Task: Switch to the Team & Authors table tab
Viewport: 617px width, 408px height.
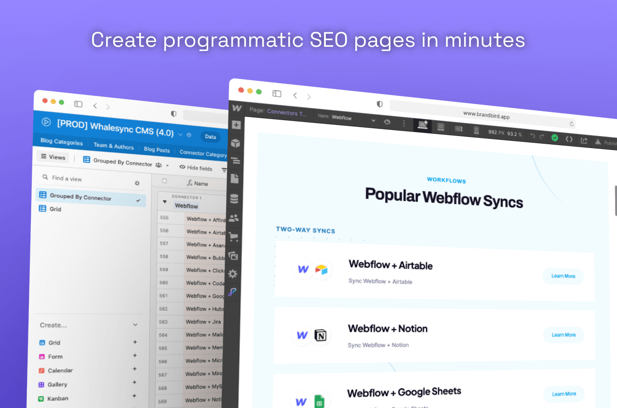Action: [114, 146]
